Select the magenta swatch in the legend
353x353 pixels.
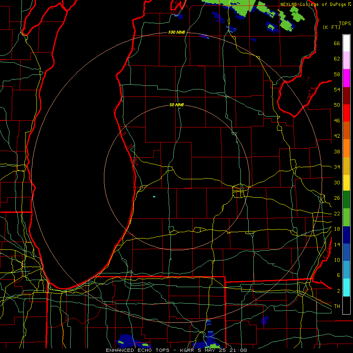click(x=346, y=78)
